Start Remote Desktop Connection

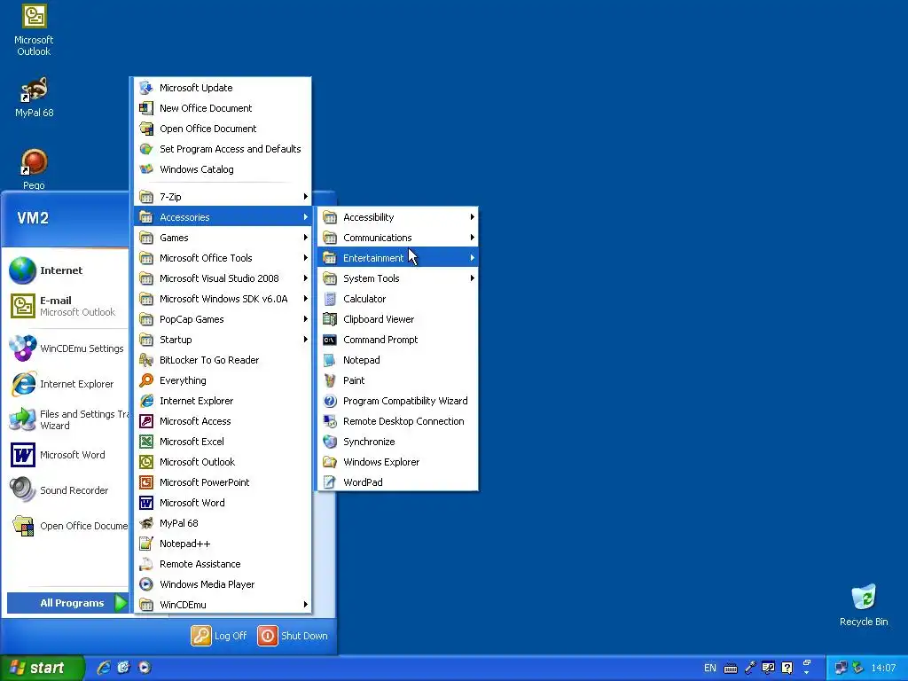398,421
